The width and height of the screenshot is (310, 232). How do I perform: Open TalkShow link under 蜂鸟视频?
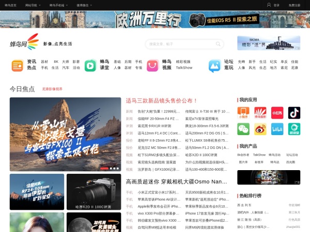pyautogui.click(x=184, y=68)
